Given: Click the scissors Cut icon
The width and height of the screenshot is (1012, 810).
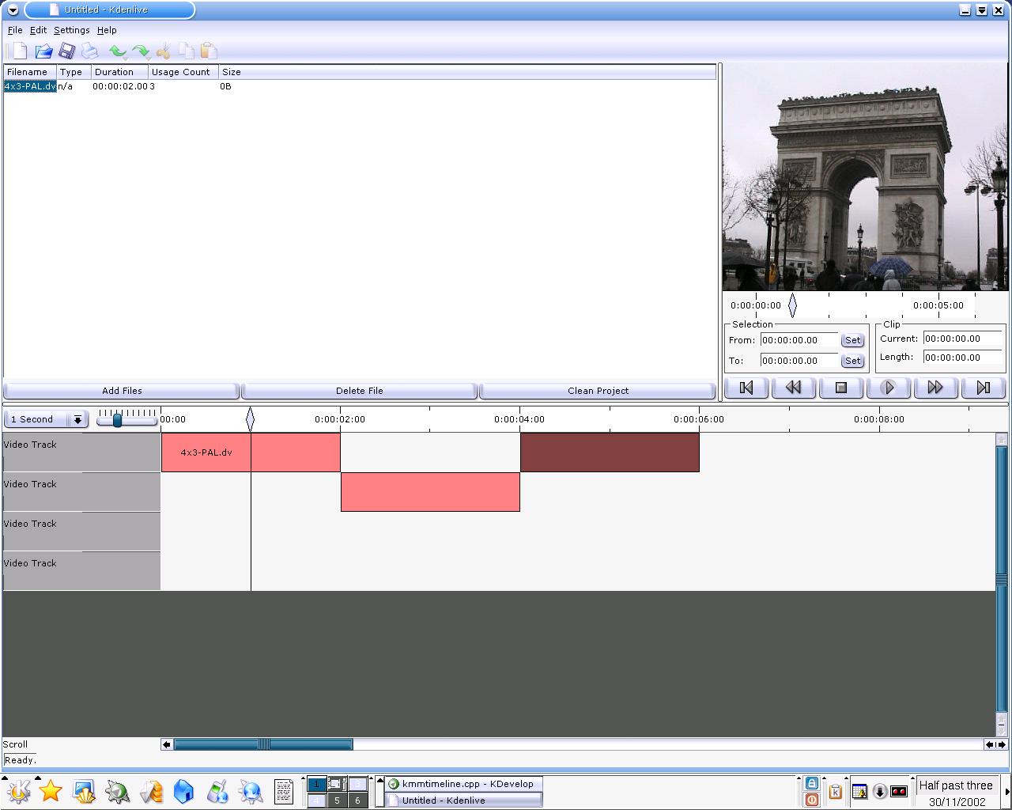Looking at the screenshot, I should point(164,51).
